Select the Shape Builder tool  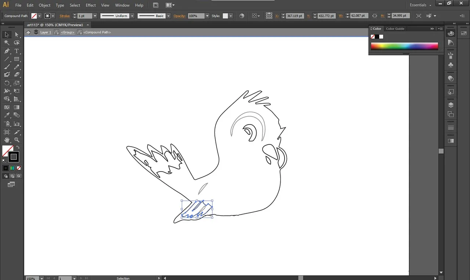pyautogui.click(x=7, y=99)
